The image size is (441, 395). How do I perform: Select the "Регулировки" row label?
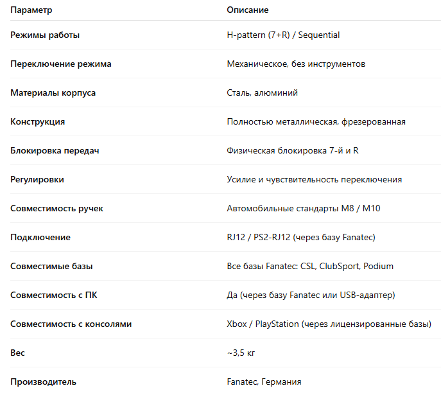click(x=37, y=180)
